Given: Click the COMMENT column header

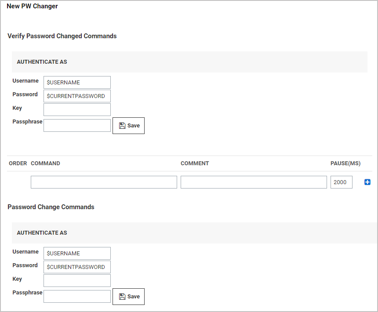Looking at the screenshot, I should pos(195,163).
